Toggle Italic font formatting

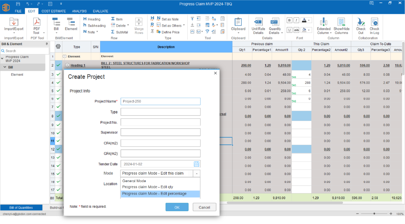click(297, 20)
